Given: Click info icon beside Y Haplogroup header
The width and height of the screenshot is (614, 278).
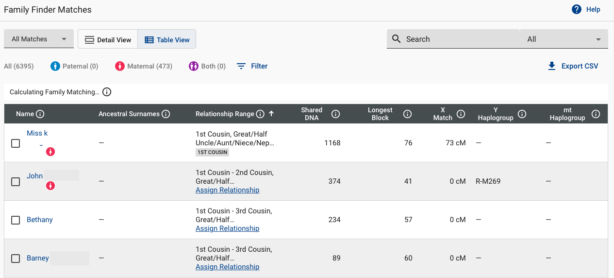Looking at the screenshot, I should [x=522, y=114].
